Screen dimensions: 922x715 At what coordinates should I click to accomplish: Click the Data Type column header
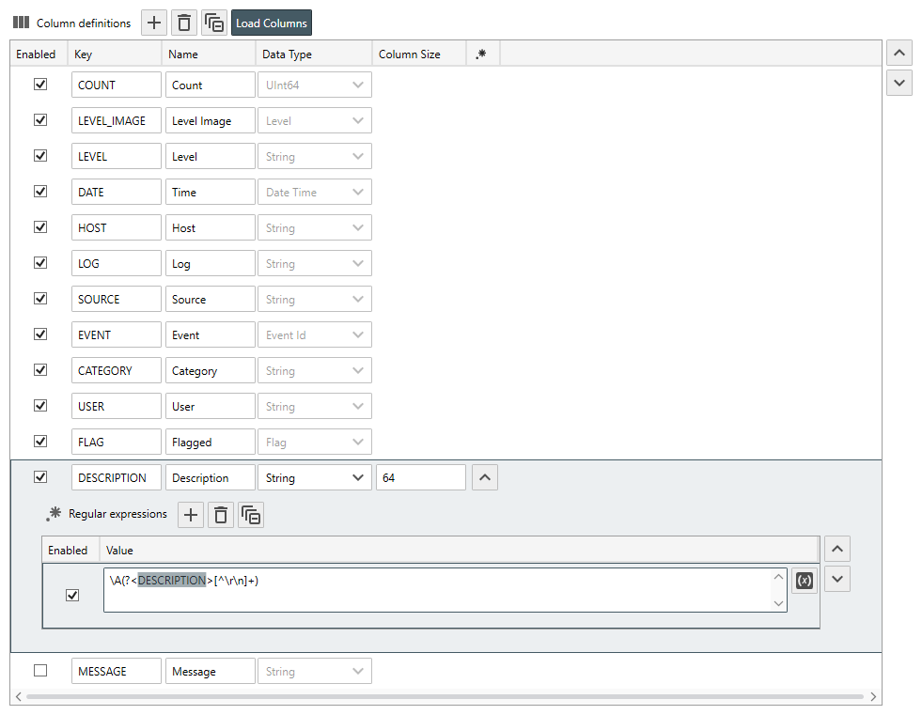point(313,54)
